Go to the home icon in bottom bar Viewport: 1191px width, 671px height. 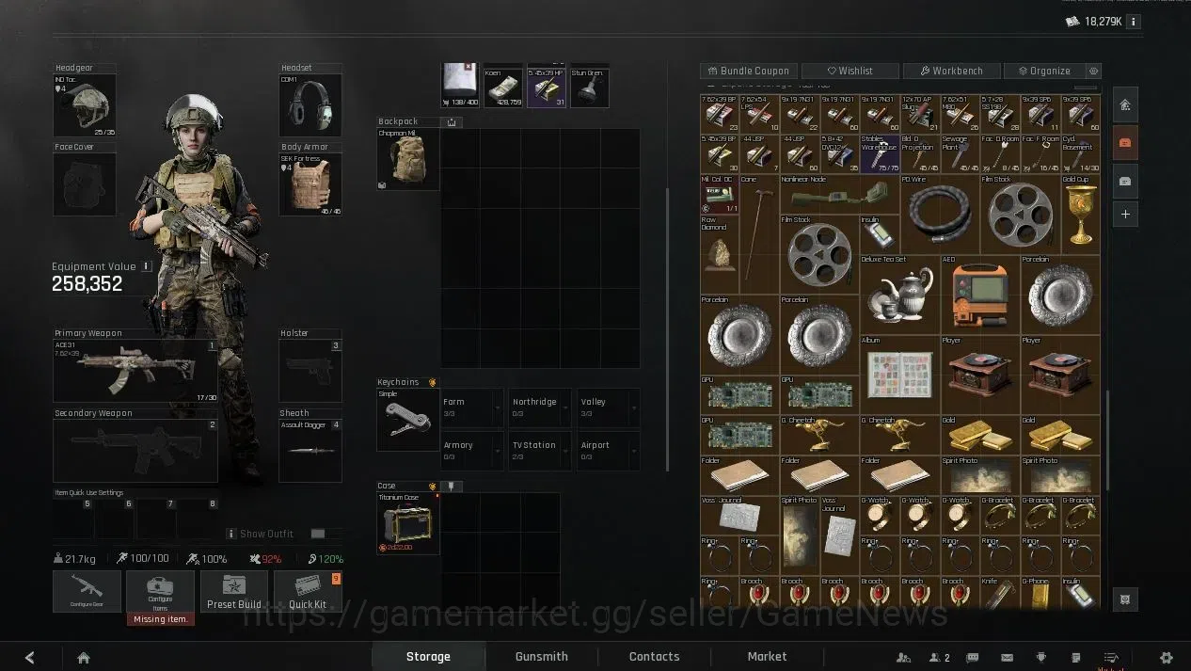pyautogui.click(x=83, y=657)
